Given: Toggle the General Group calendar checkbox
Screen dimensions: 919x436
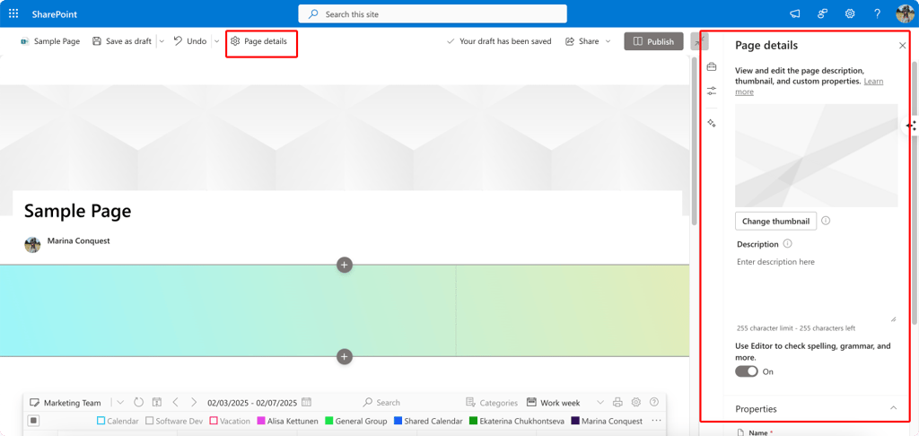Looking at the screenshot, I should [328, 421].
